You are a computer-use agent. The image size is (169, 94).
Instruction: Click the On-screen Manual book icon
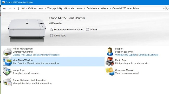110,71
